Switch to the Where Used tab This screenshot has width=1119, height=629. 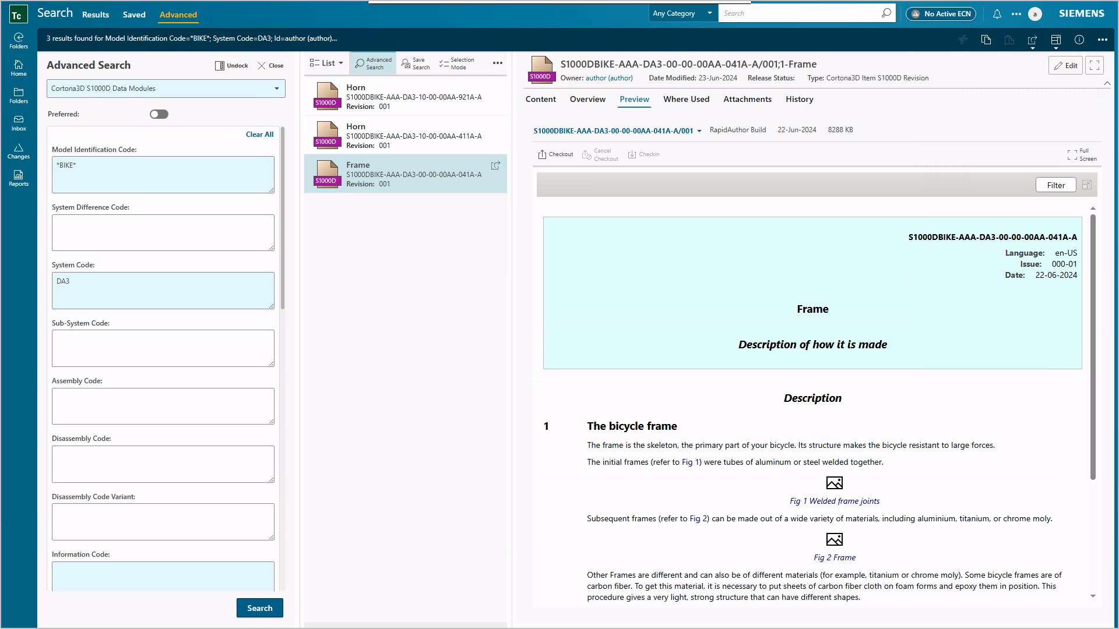tap(687, 99)
